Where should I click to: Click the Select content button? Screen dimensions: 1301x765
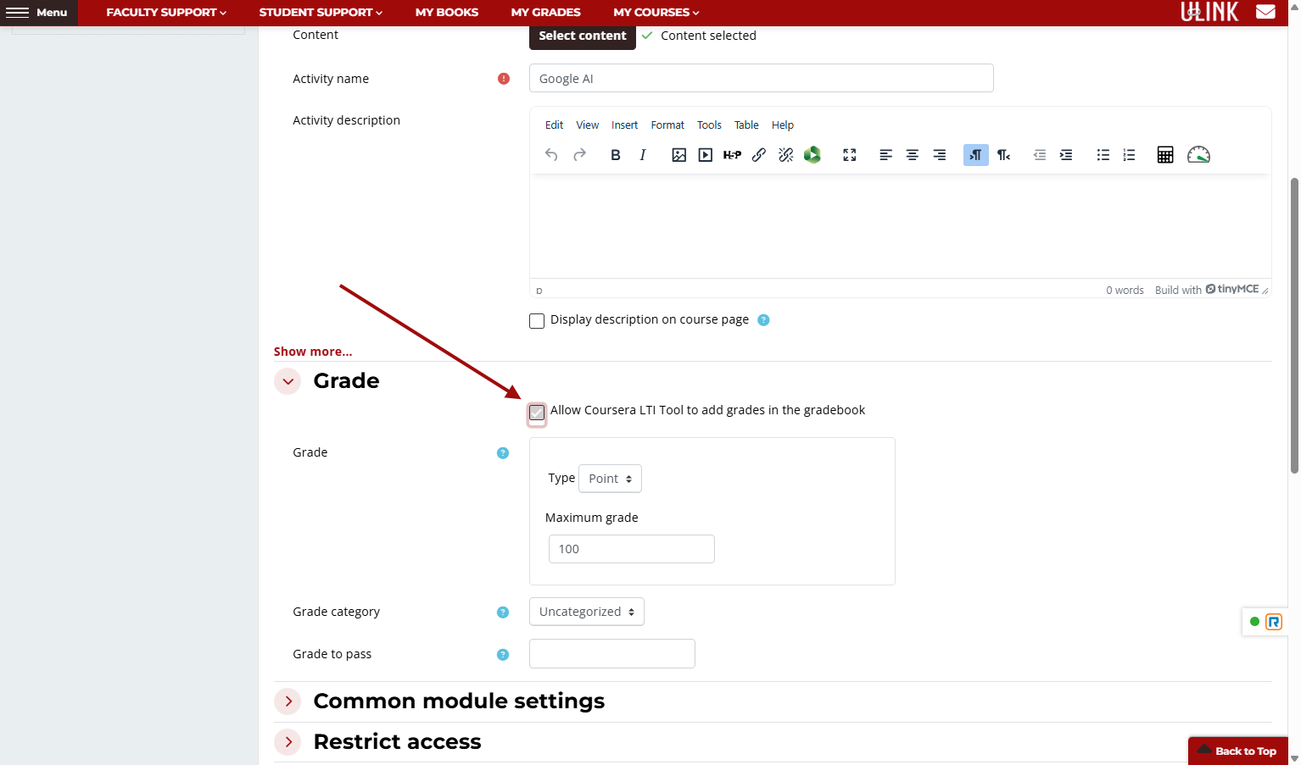[x=583, y=36]
